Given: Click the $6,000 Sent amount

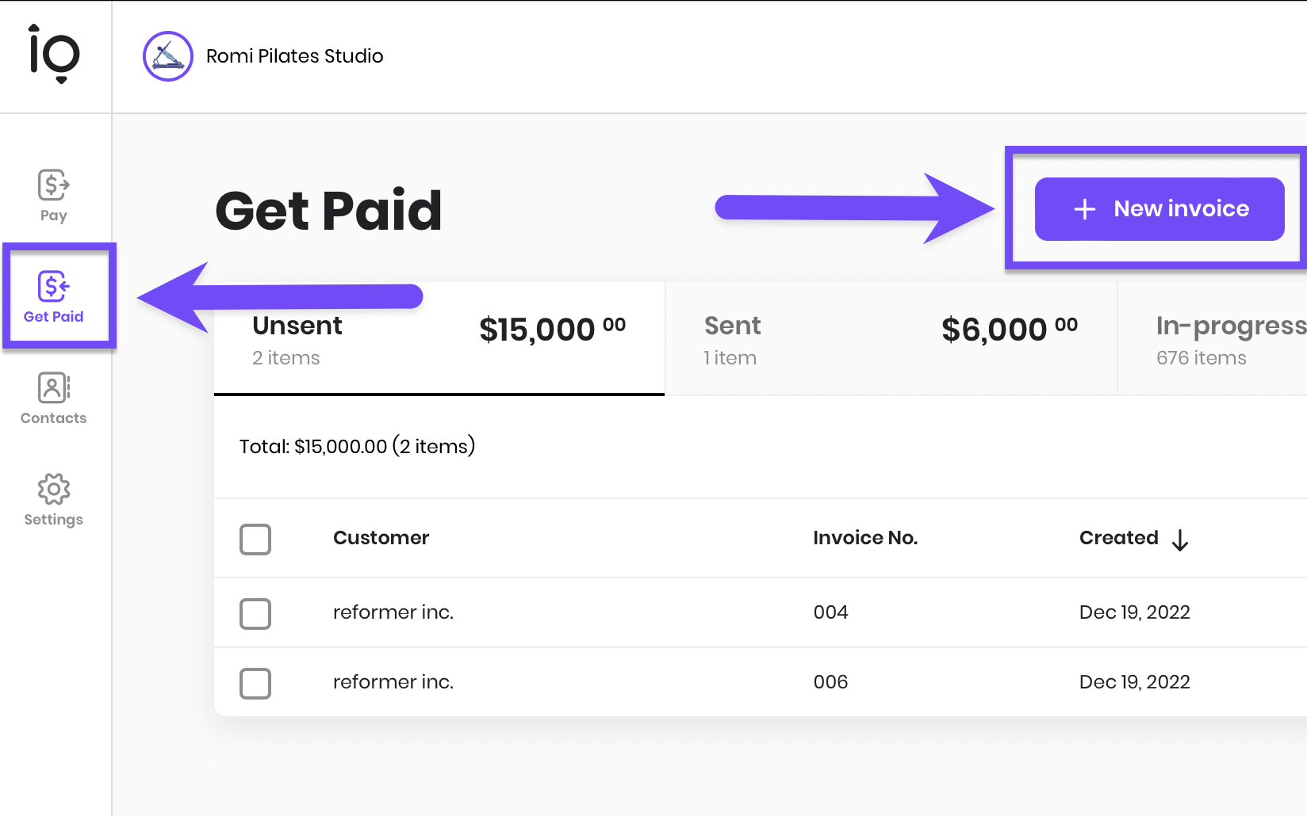Looking at the screenshot, I should pyautogui.click(x=1010, y=329).
